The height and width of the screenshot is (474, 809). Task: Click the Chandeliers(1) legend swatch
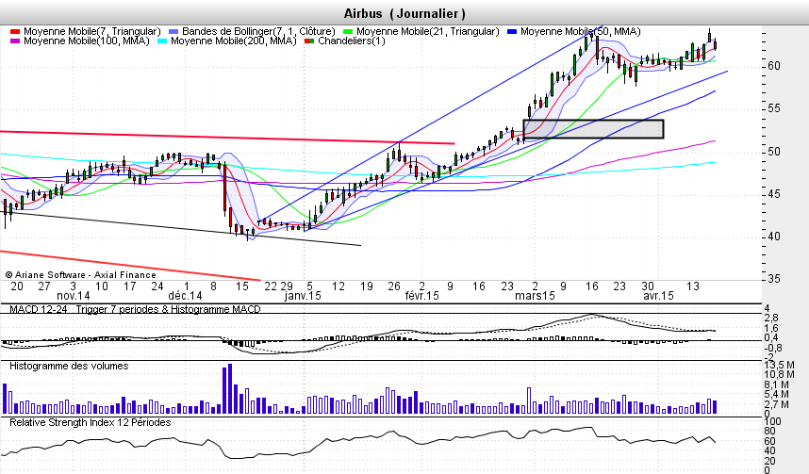coord(309,41)
